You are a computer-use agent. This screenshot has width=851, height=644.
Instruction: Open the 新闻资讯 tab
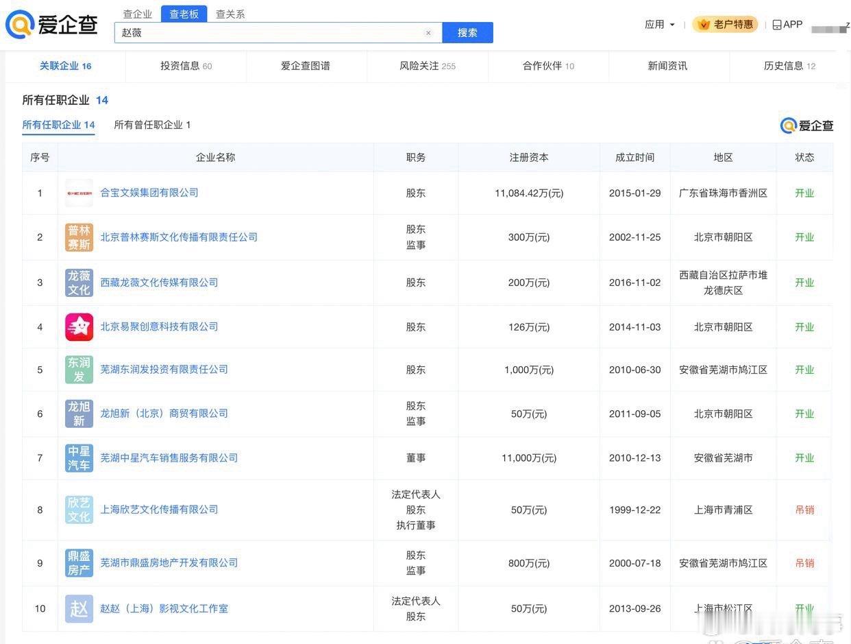tap(667, 66)
